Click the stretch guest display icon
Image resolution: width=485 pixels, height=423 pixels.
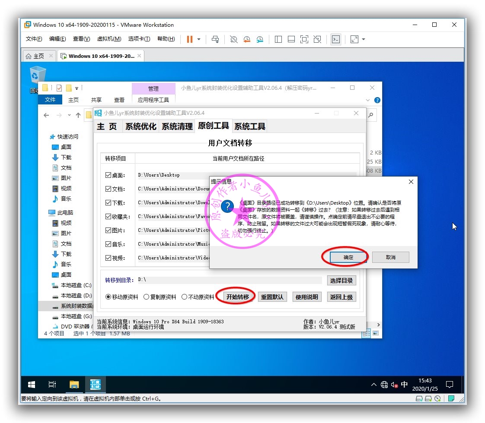[354, 39]
